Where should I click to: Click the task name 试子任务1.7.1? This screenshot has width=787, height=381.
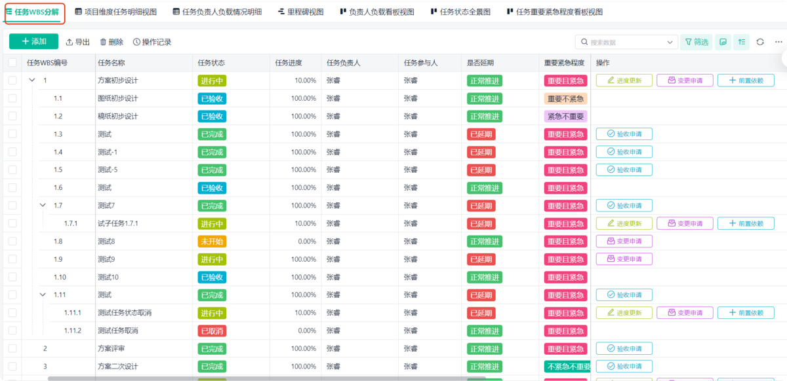[118, 223]
